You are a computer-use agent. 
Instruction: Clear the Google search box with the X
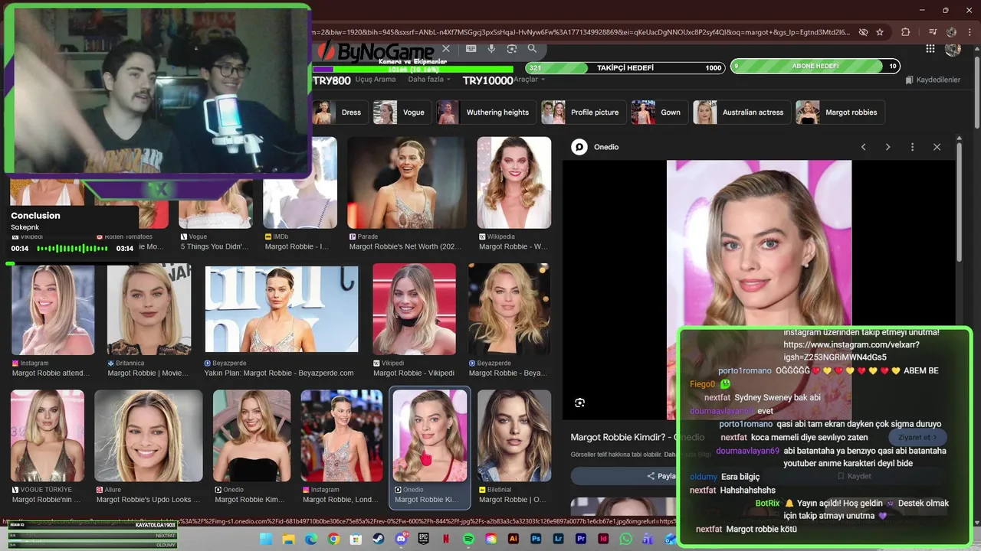[447, 49]
